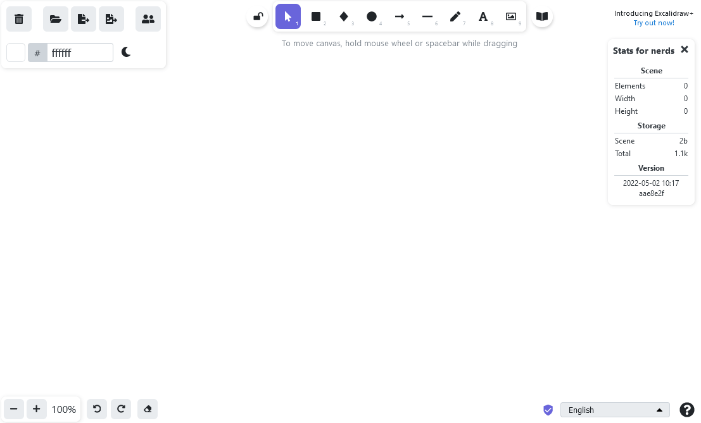Screen dimensions: 701x423
Task: Clear the canvas with the trash icon
Action: (19, 19)
